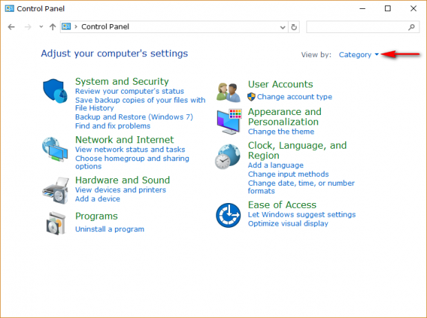Go up one level with up arrow
The image size is (427, 318).
coord(52,27)
